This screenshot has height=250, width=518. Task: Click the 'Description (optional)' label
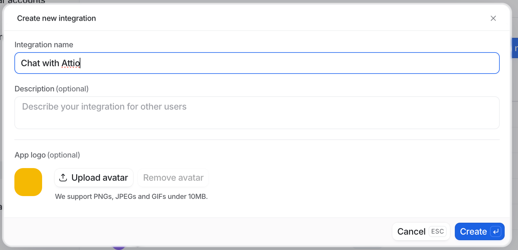[x=51, y=89]
